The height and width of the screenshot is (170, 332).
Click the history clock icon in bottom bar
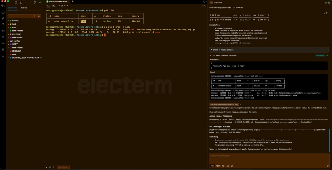pos(50,167)
